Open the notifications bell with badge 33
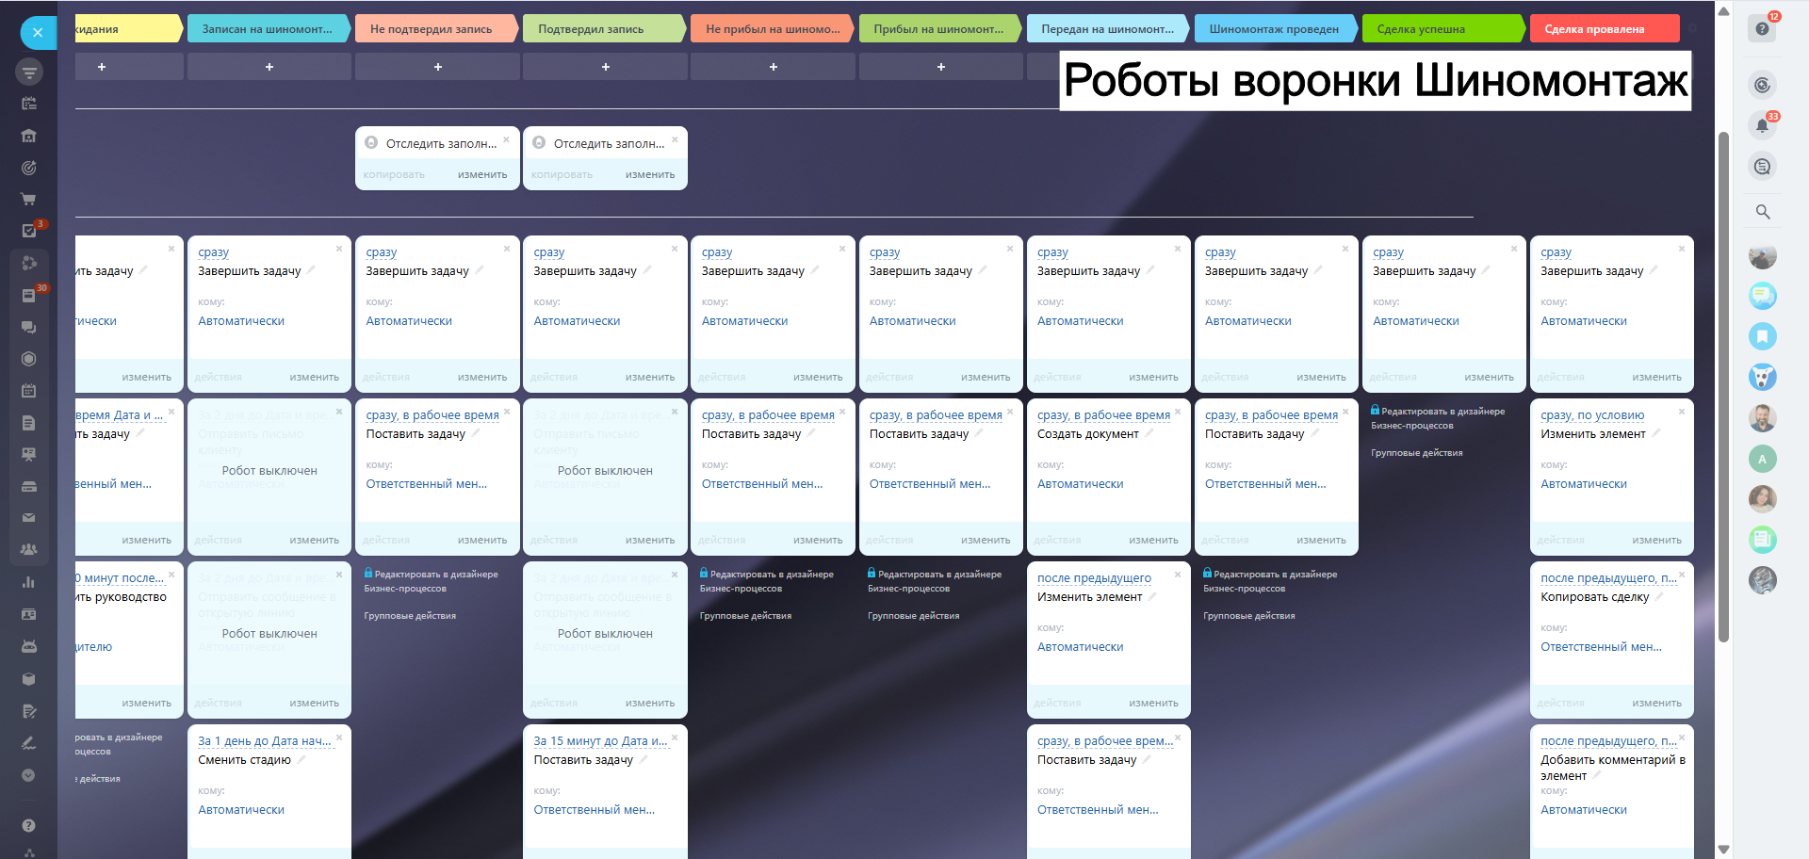This screenshot has height=859, width=1809. [x=1762, y=125]
